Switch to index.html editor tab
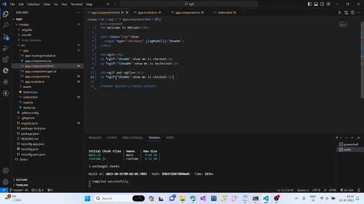This screenshot has width=364, height=204. [225, 12]
